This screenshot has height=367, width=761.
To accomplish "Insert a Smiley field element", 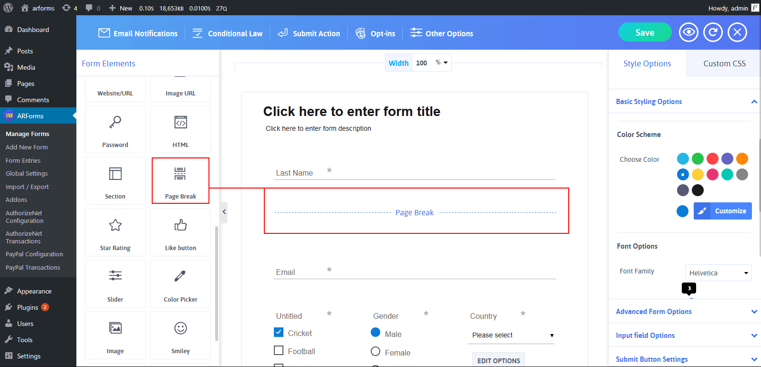I will click(x=180, y=336).
